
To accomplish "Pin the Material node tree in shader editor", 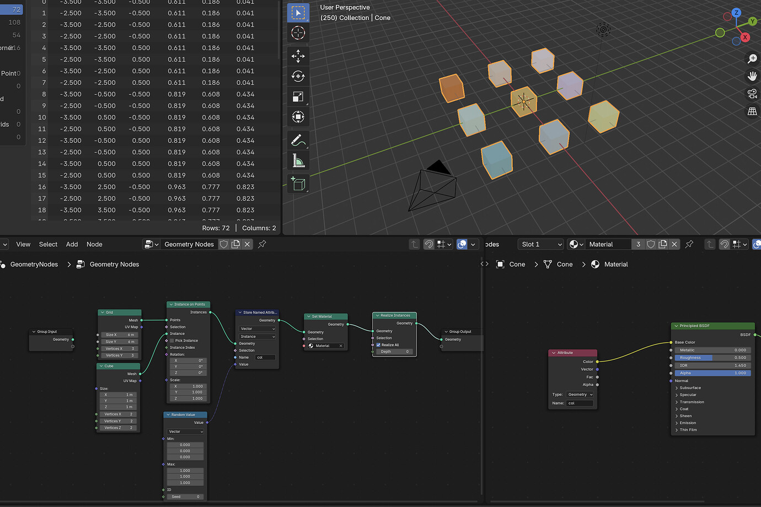I will [x=689, y=244].
